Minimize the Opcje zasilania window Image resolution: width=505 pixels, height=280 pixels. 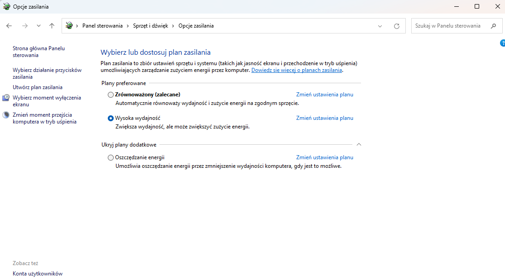click(x=457, y=6)
